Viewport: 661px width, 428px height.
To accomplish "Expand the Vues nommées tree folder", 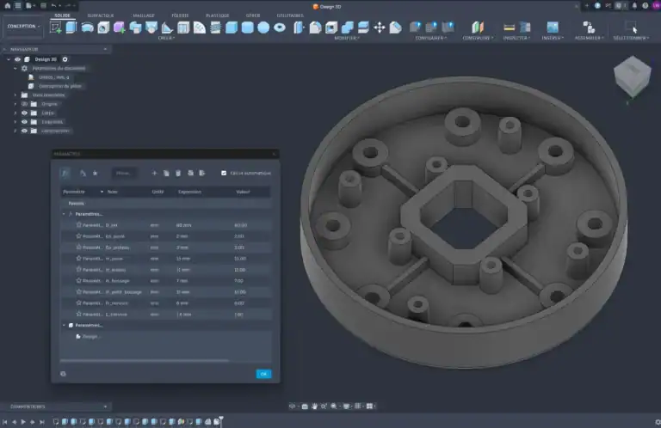I will pos(15,95).
